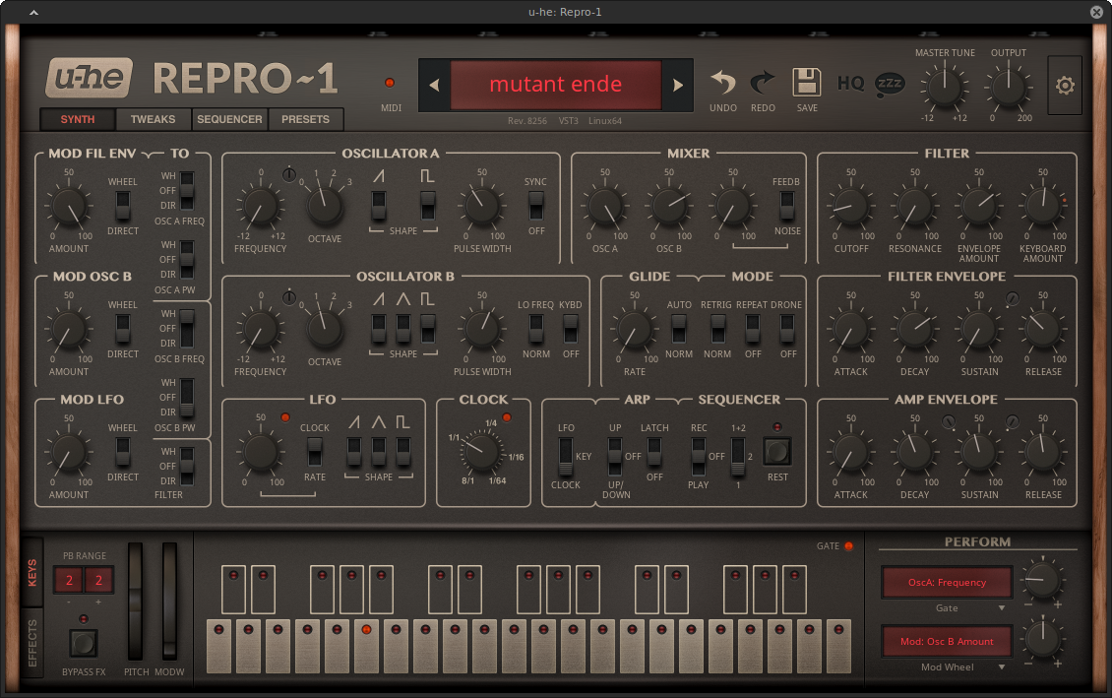Screen dimensions: 1112x698
Task: Toggle the HQ quality mode
Action: (850, 83)
